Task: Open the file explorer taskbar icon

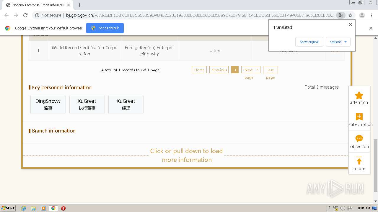Action: tap(33, 208)
